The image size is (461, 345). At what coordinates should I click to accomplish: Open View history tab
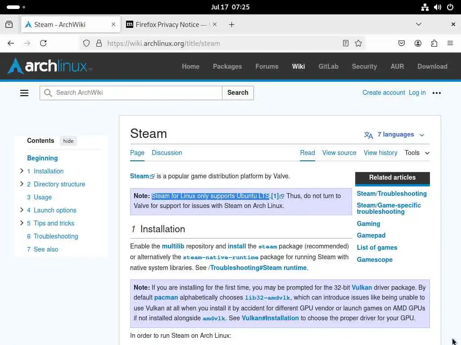pyautogui.click(x=380, y=153)
